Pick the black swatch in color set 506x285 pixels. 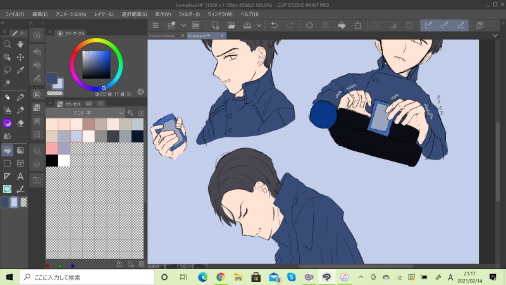52,161
